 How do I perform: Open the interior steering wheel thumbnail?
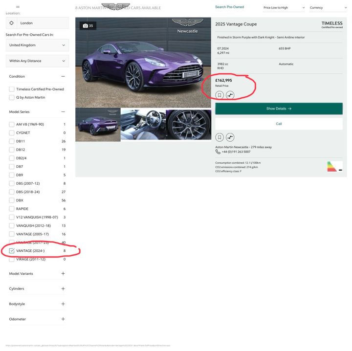[x=143, y=125]
